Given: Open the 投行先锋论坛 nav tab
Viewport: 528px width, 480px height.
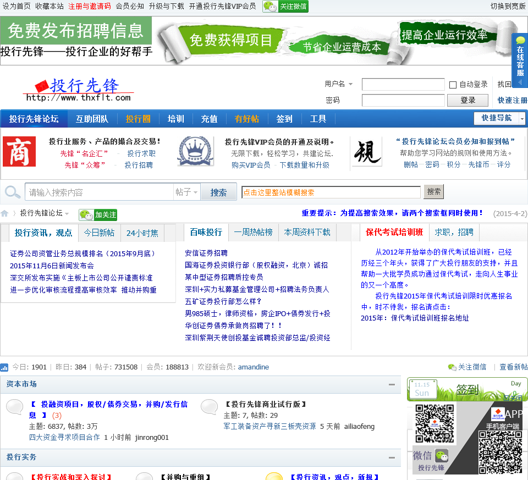Looking at the screenshot, I should click(x=34, y=119).
